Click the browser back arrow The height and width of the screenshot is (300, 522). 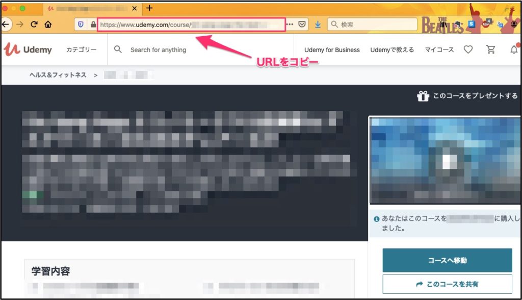point(5,24)
